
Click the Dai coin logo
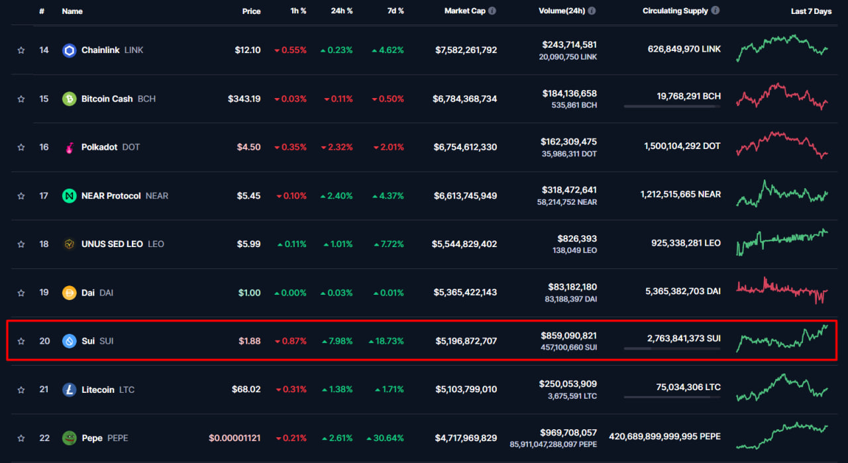tap(69, 293)
